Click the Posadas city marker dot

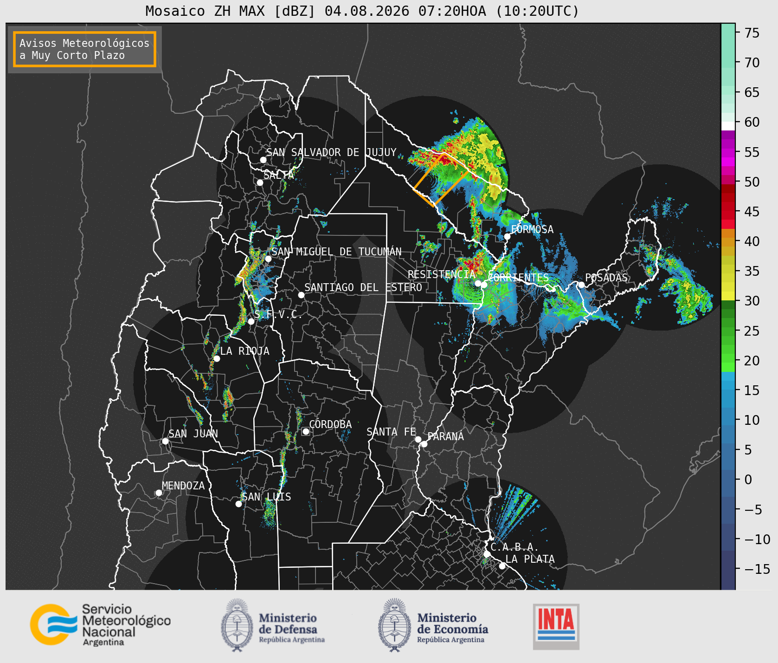tap(581, 285)
